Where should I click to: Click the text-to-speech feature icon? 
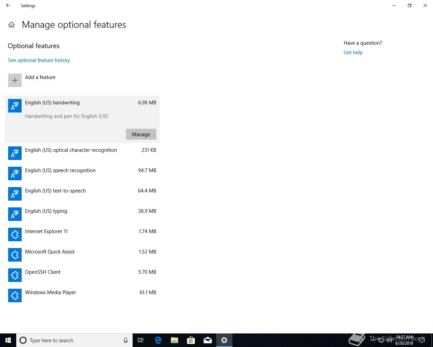pos(15,194)
